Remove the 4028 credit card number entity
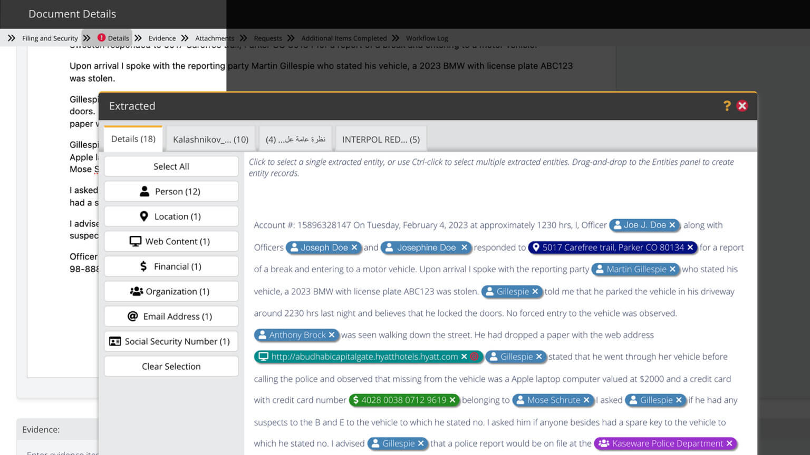The height and width of the screenshot is (455, 810). [x=452, y=400]
